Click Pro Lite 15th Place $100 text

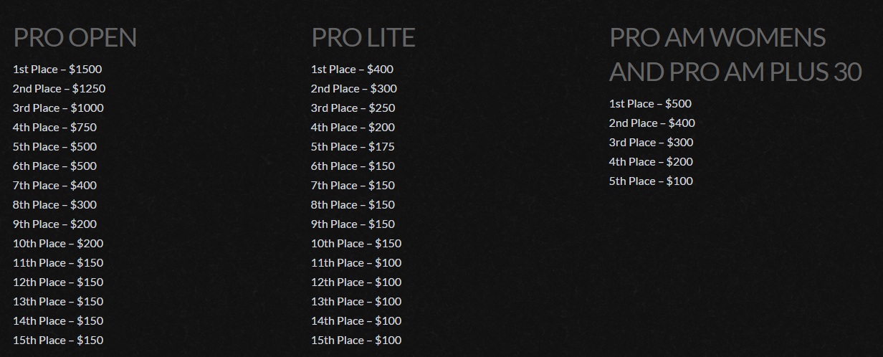[356, 341]
